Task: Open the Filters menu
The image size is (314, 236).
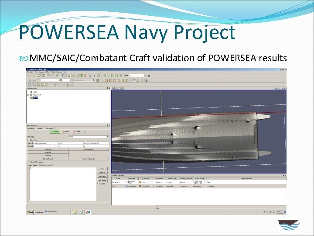Action: [48, 72]
